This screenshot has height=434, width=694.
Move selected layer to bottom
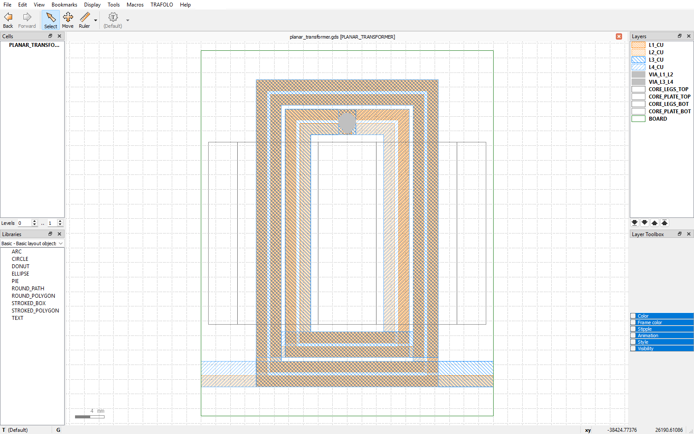635,223
